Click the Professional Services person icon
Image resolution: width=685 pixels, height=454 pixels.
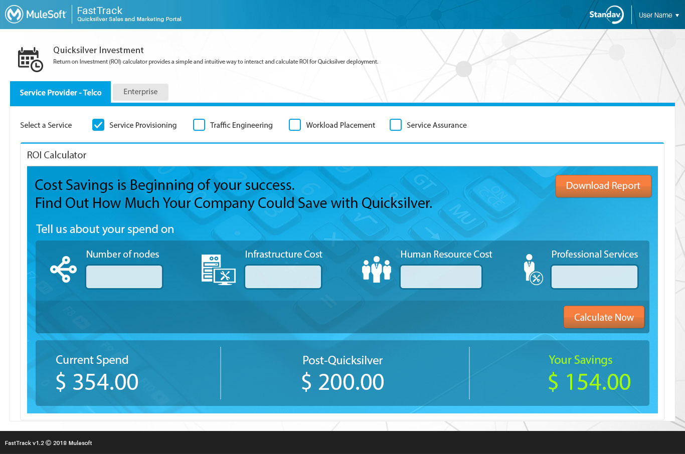533,270
